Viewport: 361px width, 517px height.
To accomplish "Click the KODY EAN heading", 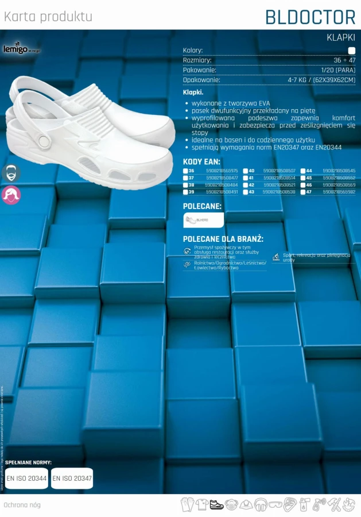I will (201, 162).
